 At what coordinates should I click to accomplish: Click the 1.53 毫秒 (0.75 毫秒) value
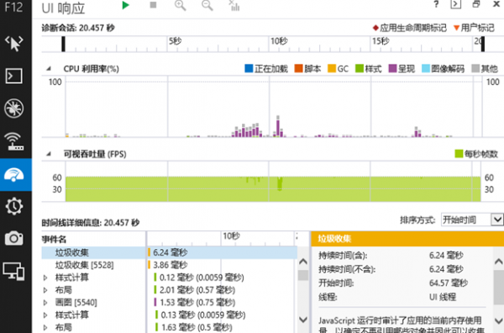[x=197, y=303]
